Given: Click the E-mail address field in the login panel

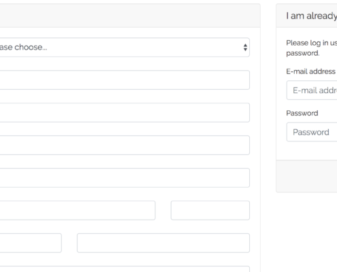Looking at the screenshot, I should [312, 90].
